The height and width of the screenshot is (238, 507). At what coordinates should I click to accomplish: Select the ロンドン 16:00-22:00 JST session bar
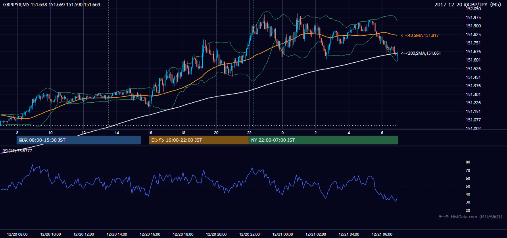pyautogui.click(x=199, y=140)
